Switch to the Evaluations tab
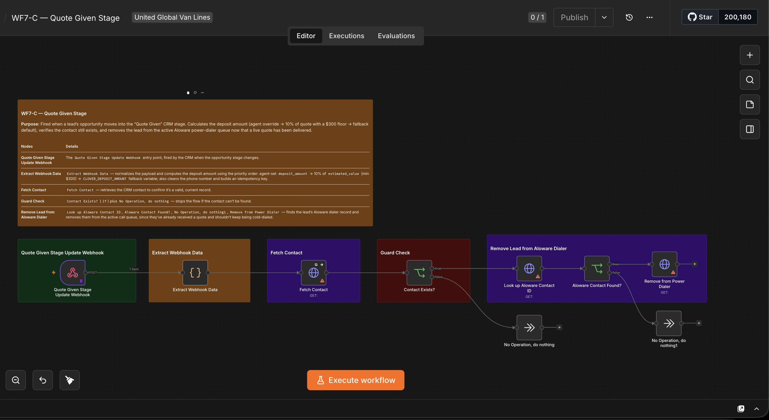 [396, 36]
